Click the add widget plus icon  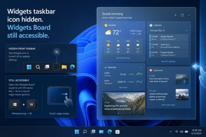(x=175, y=15)
